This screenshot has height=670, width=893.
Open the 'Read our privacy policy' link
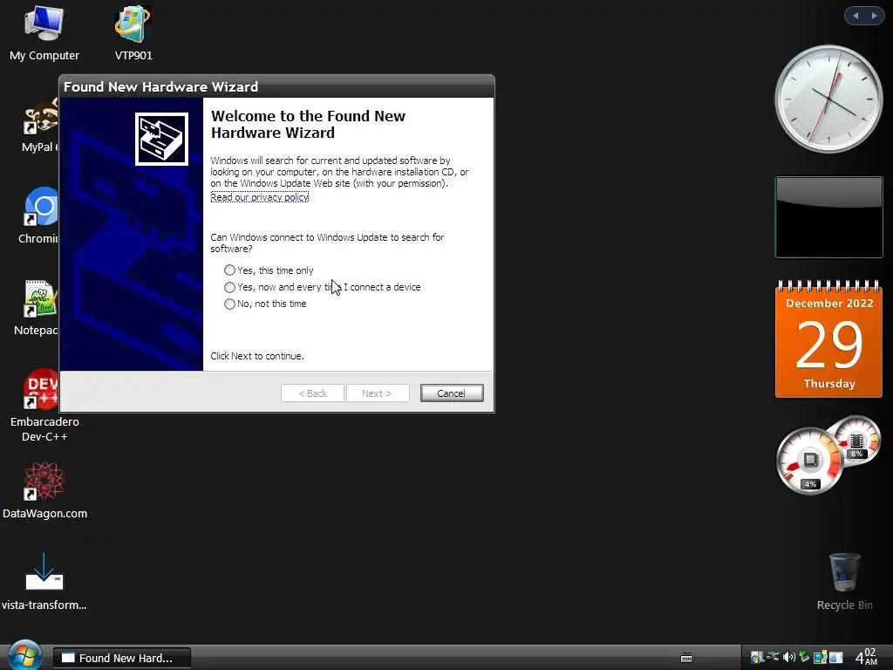260,197
